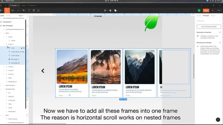Open the Prototype tab
The image size is (223, 125).
(206, 16)
